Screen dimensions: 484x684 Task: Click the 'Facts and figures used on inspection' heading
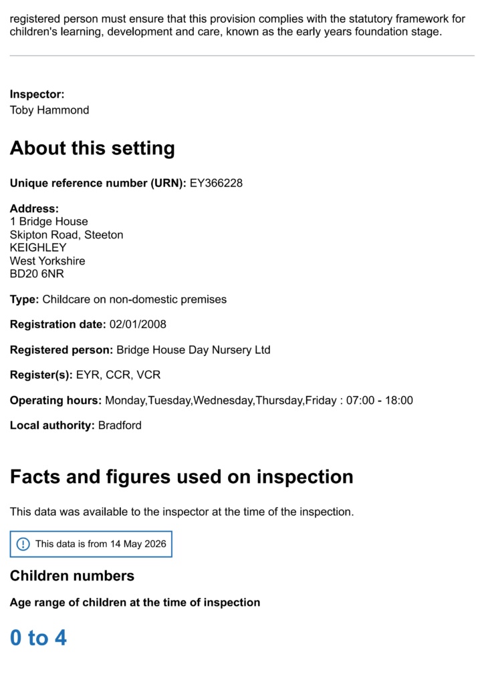[x=182, y=476]
